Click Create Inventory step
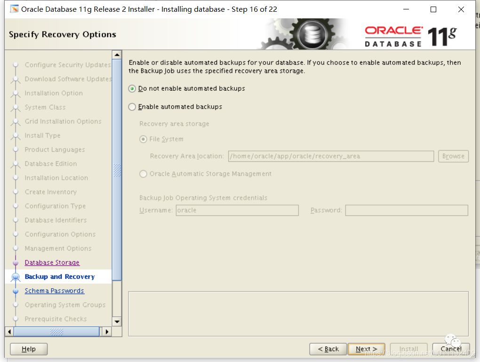Screen dimensions: 480x362 click(x=51, y=192)
